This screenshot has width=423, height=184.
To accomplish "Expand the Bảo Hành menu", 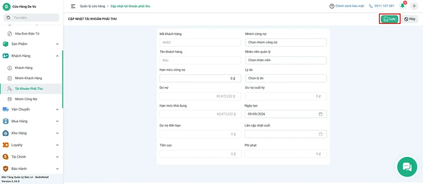I will pos(31,169).
